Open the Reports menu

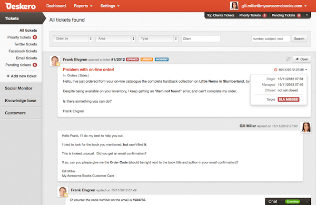tap(83, 6)
